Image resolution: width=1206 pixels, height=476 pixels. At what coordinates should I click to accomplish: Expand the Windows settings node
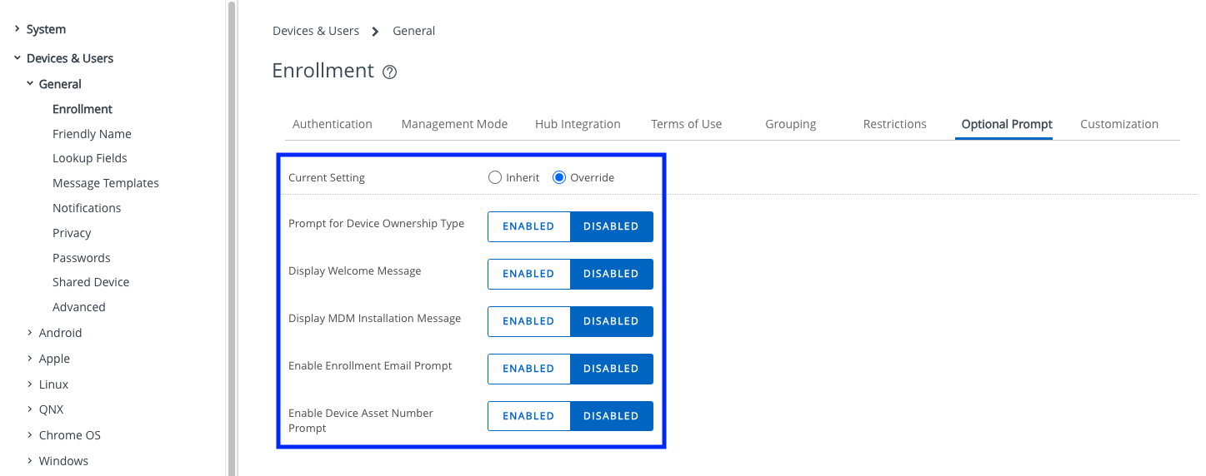point(30,461)
